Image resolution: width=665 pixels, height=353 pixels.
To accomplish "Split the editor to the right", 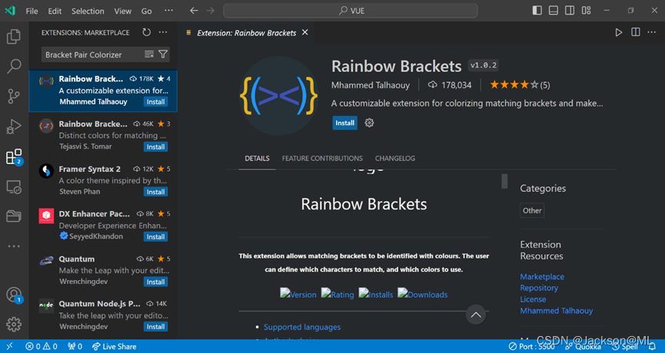I will click(x=635, y=32).
